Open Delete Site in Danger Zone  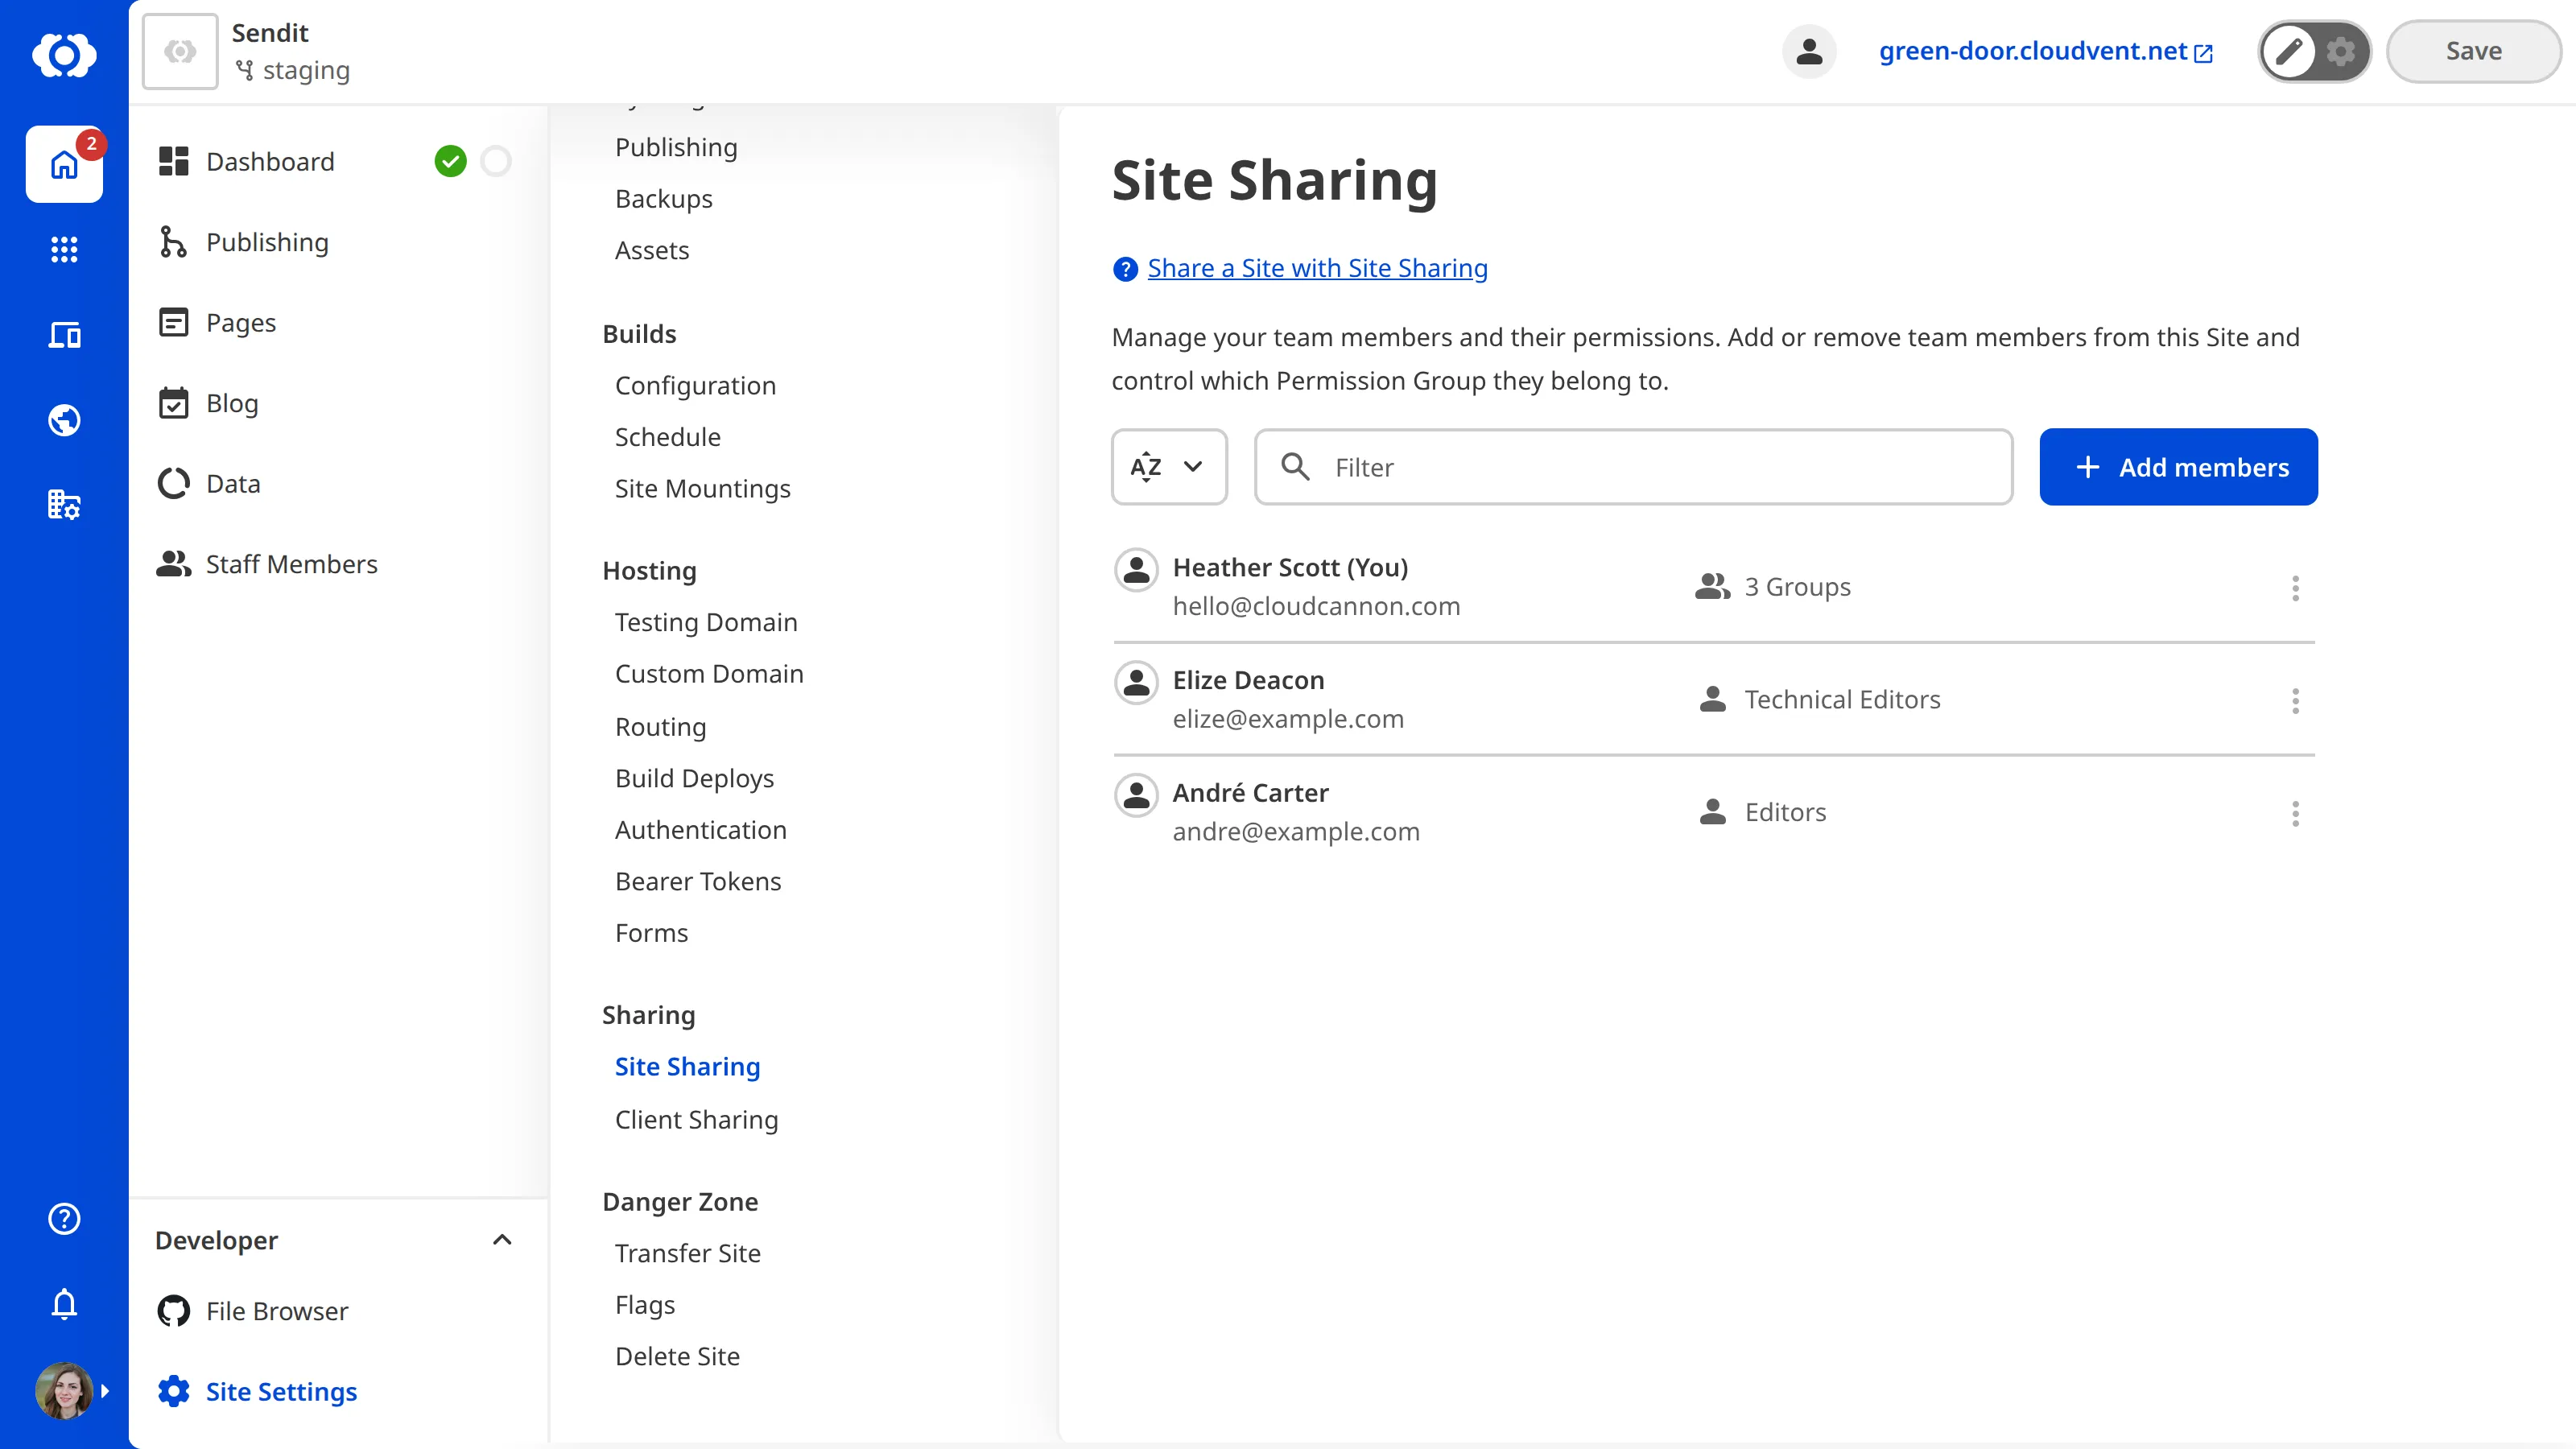pyautogui.click(x=677, y=1357)
